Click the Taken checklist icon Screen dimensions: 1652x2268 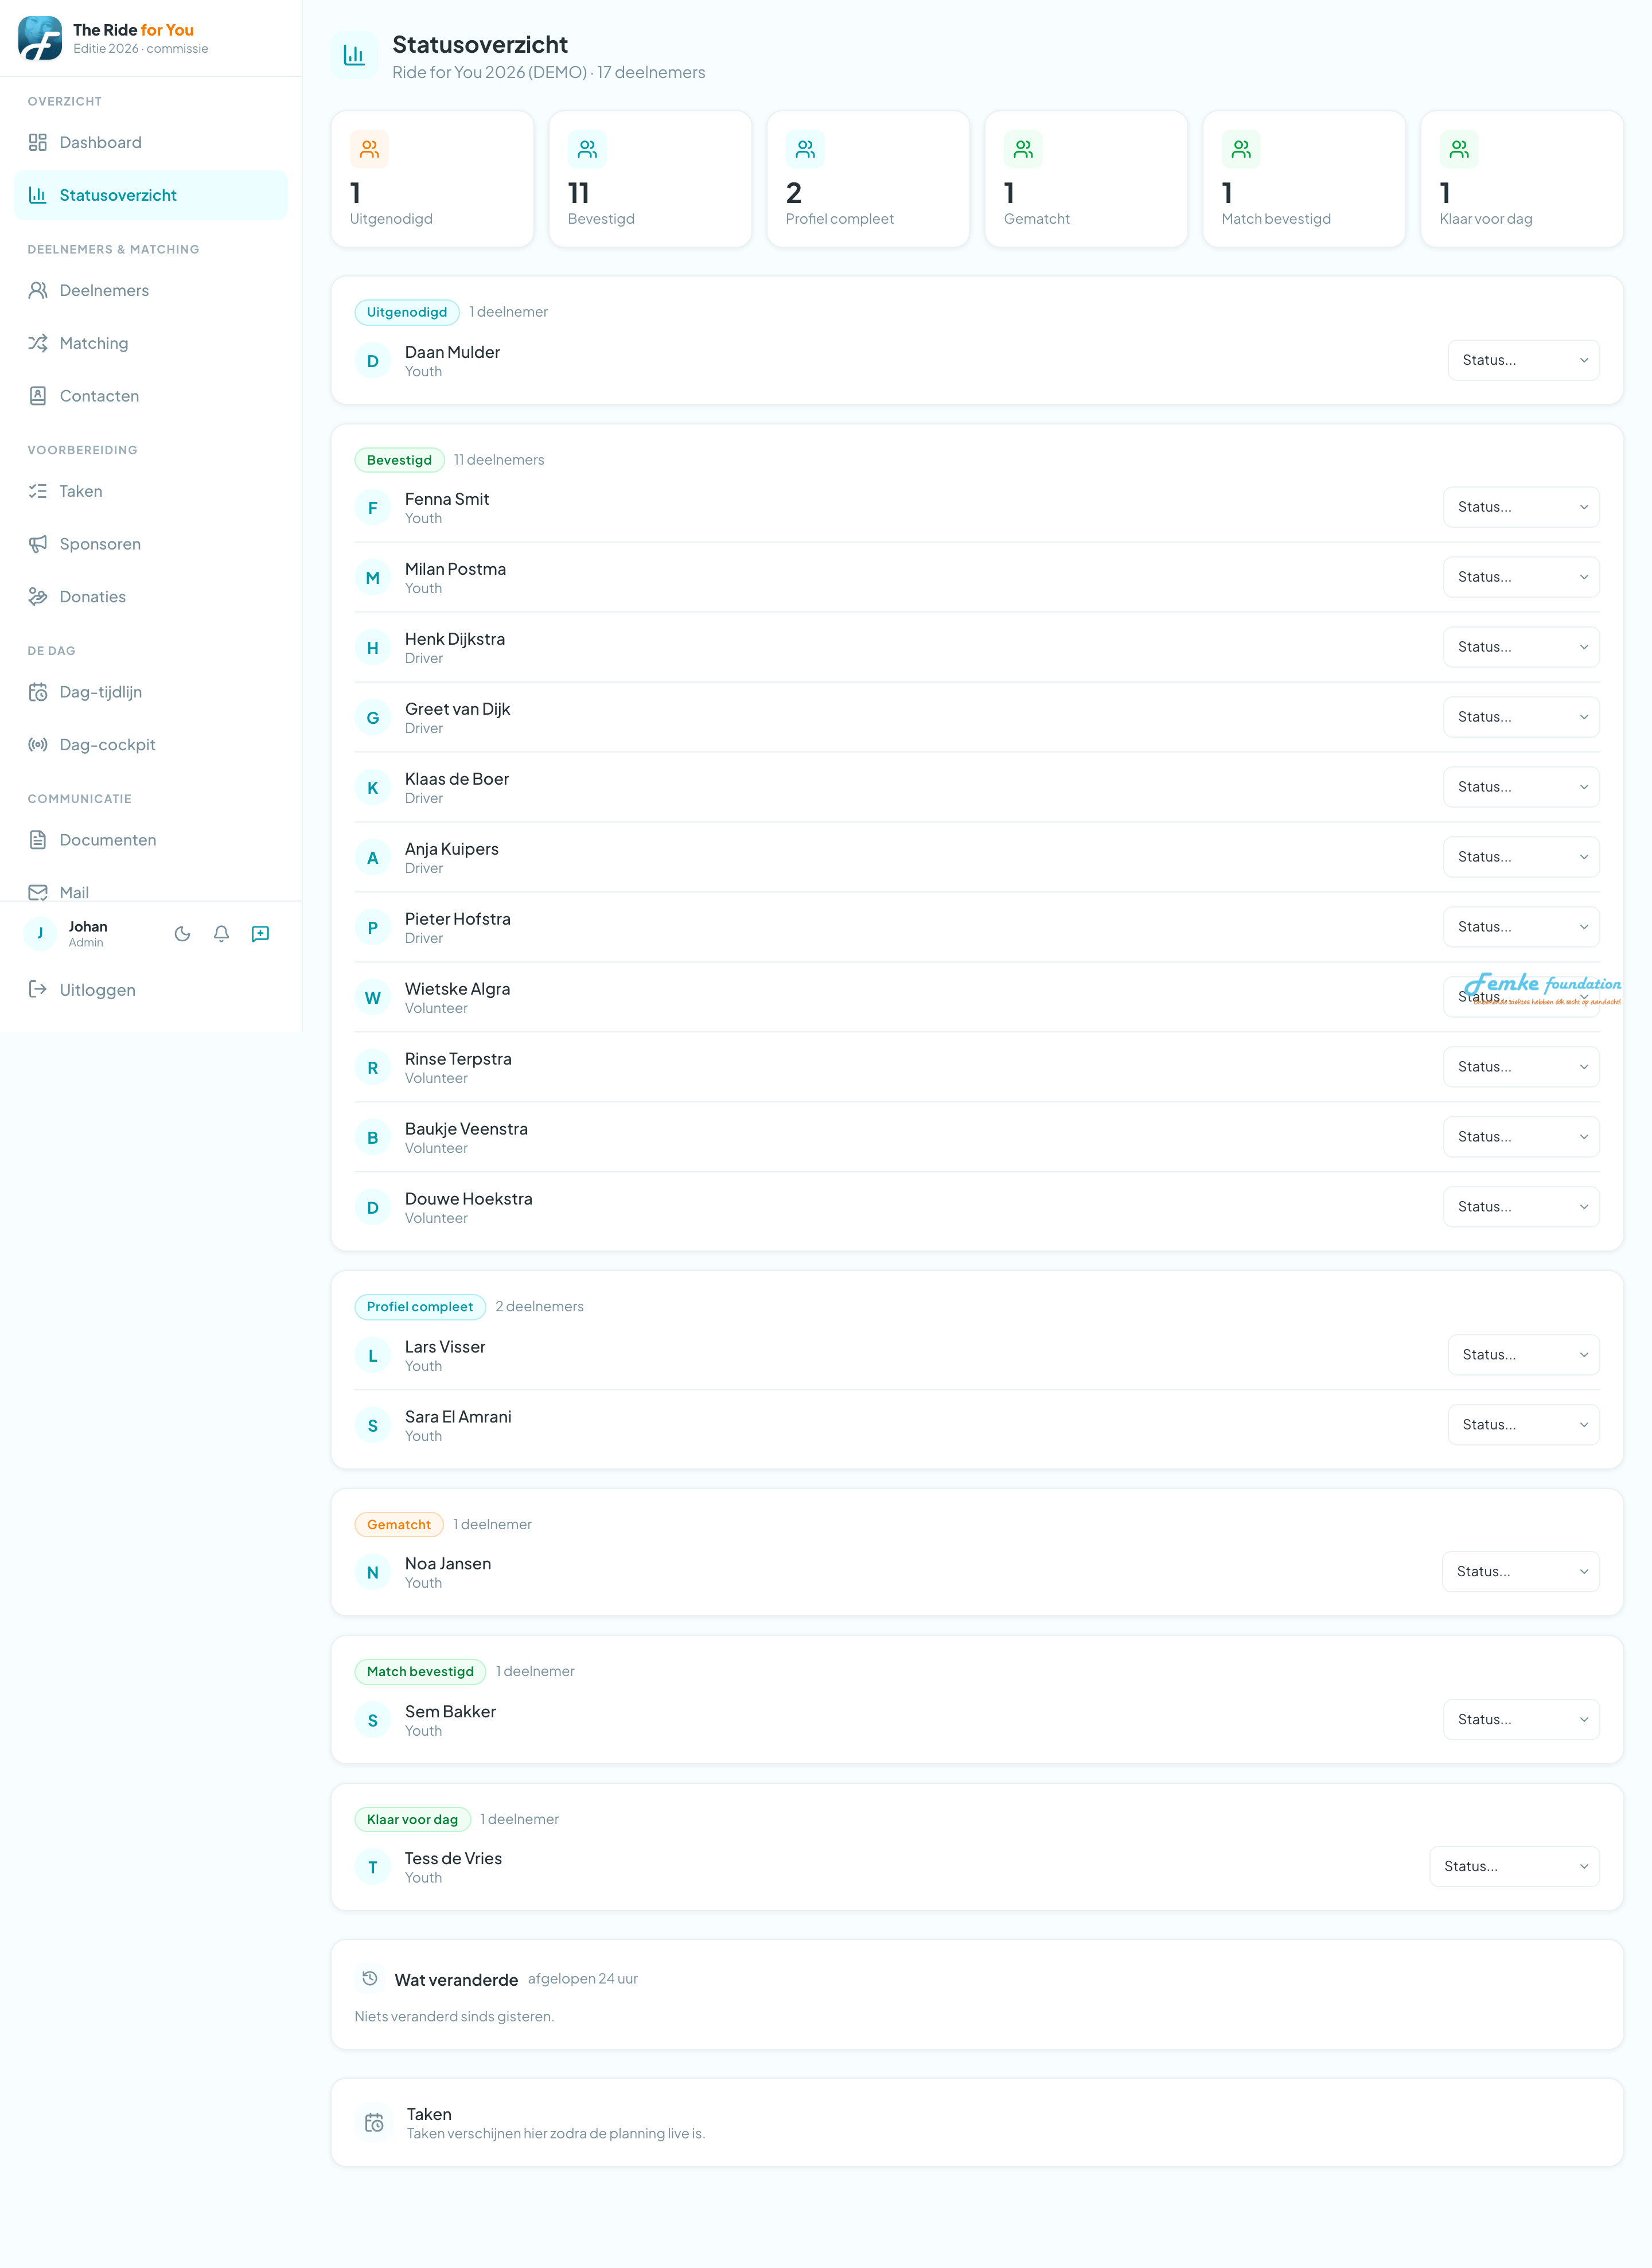point(38,491)
